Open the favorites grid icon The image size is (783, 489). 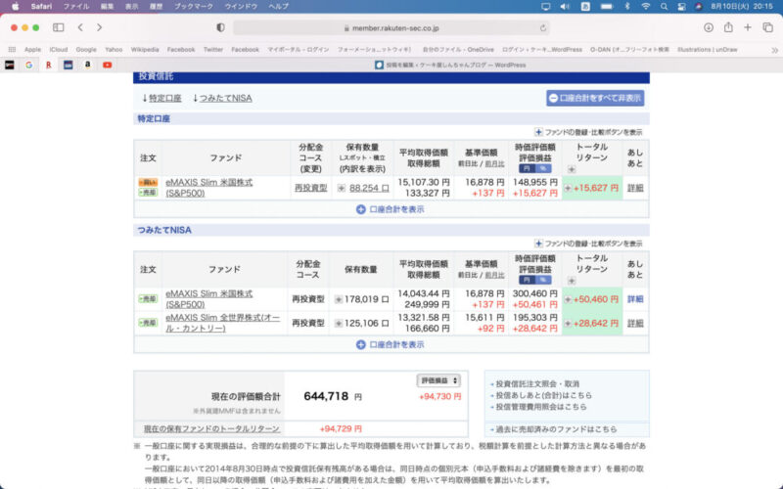coord(12,50)
